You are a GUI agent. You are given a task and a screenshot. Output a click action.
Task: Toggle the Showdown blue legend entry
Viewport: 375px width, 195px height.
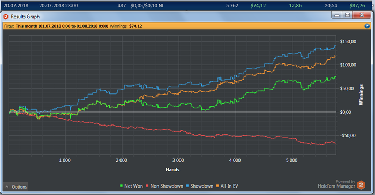click(199, 186)
